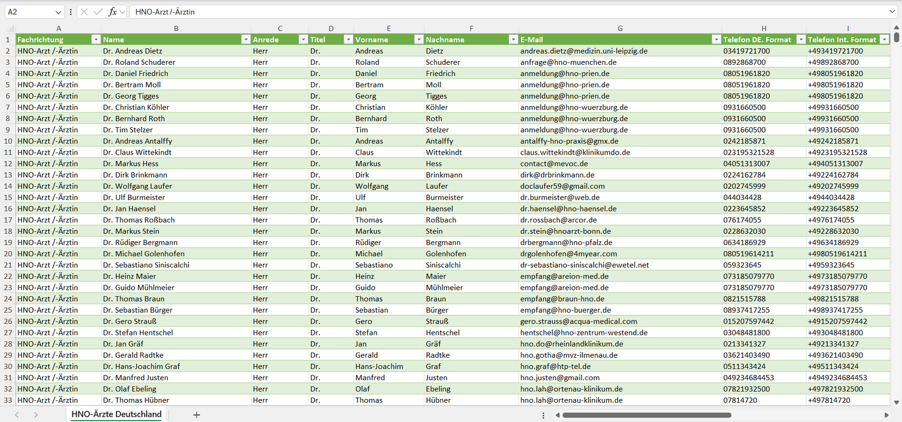Select column G header

[x=620, y=28]
